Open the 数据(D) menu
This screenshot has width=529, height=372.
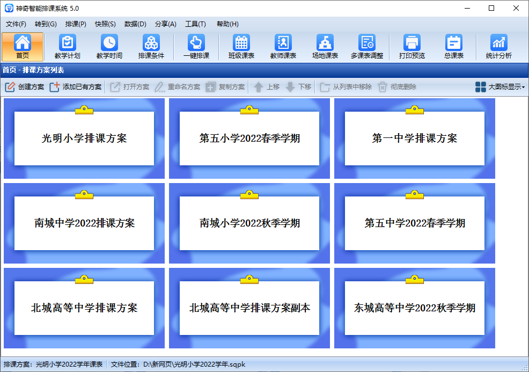(135, 24)
